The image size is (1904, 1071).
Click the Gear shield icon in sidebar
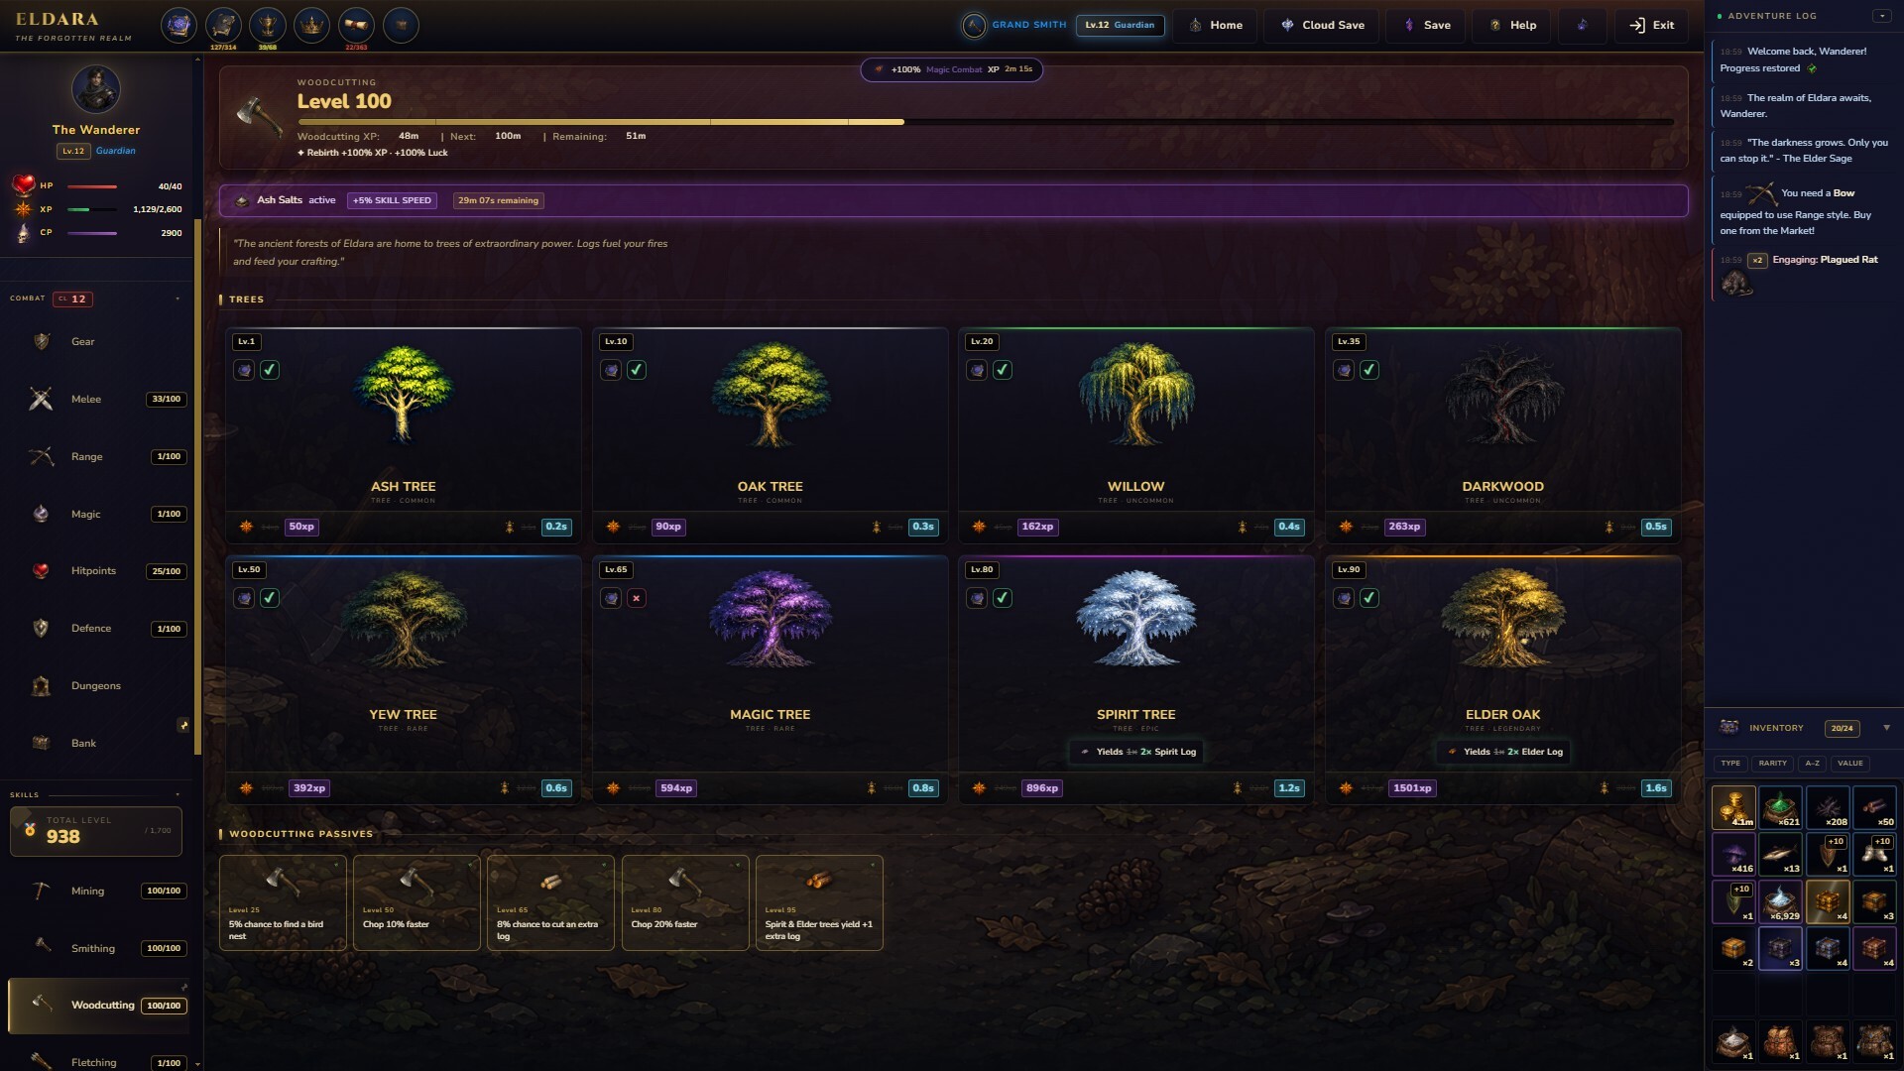[42, 341]
